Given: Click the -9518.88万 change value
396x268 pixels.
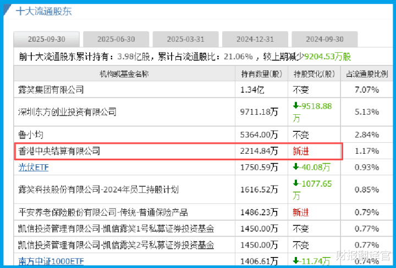Looking at the screenshot, I should (x=312, y=112).
